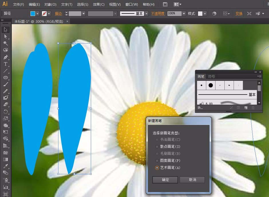
Task: Click 取消 in the 新建画笔 dialog
Action: point(192,180)
